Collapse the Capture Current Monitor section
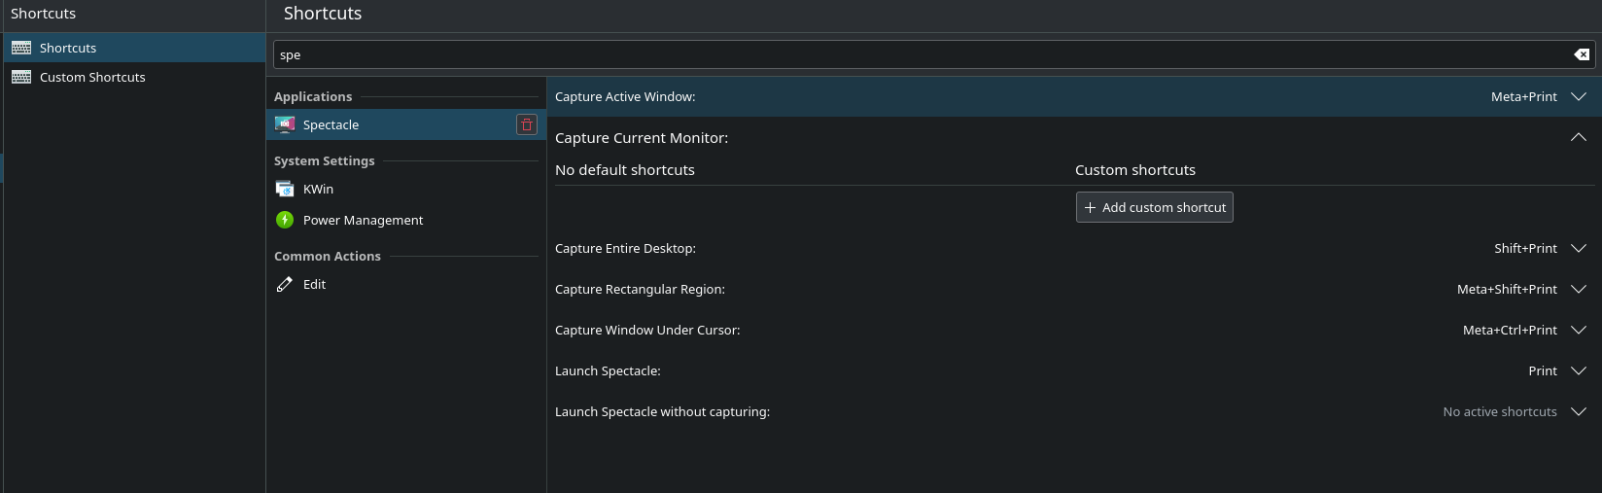 [1579, 137]
